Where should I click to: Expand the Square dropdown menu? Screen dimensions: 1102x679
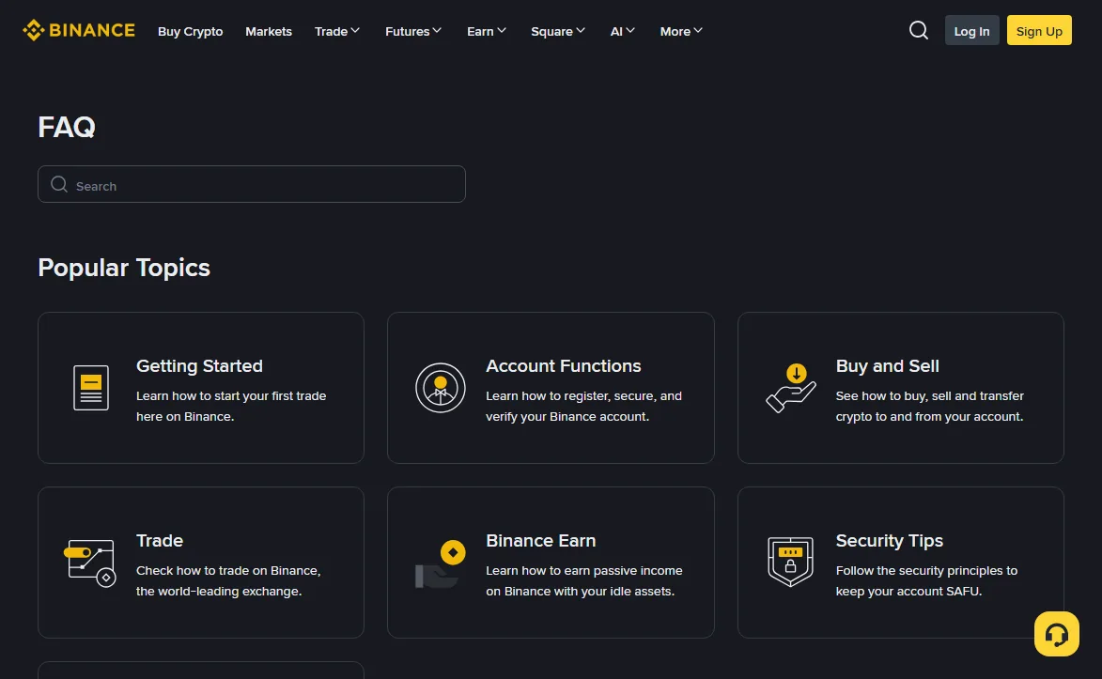point(558,31)
